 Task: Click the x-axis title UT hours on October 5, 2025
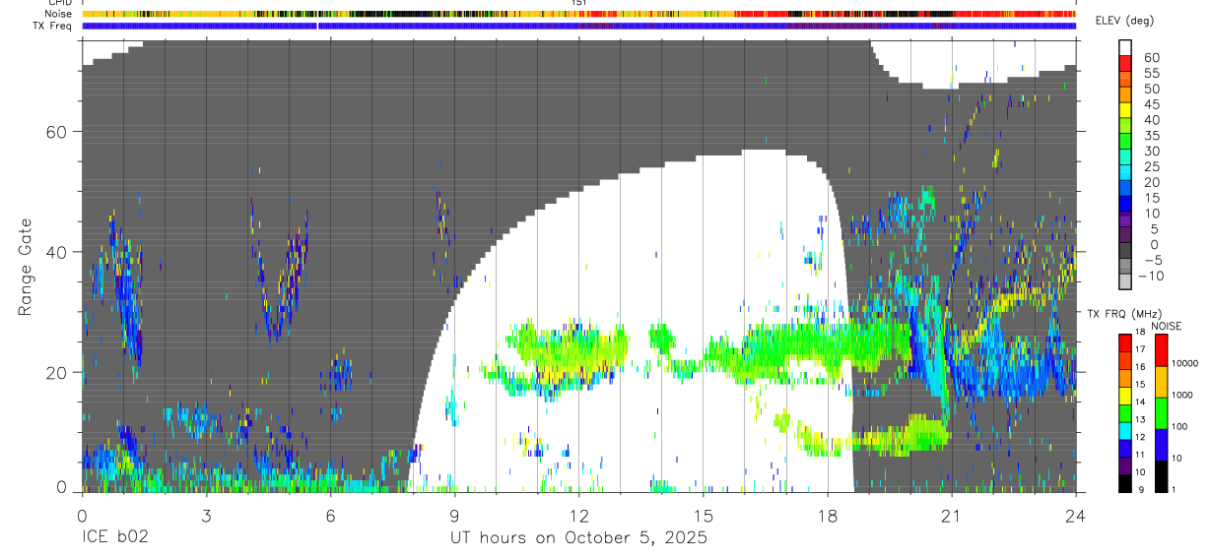pos(578,538)
